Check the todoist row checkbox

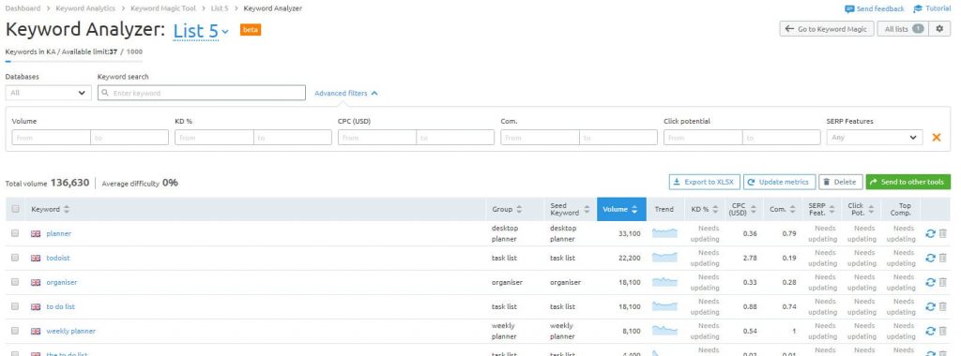tap(15, 258)
